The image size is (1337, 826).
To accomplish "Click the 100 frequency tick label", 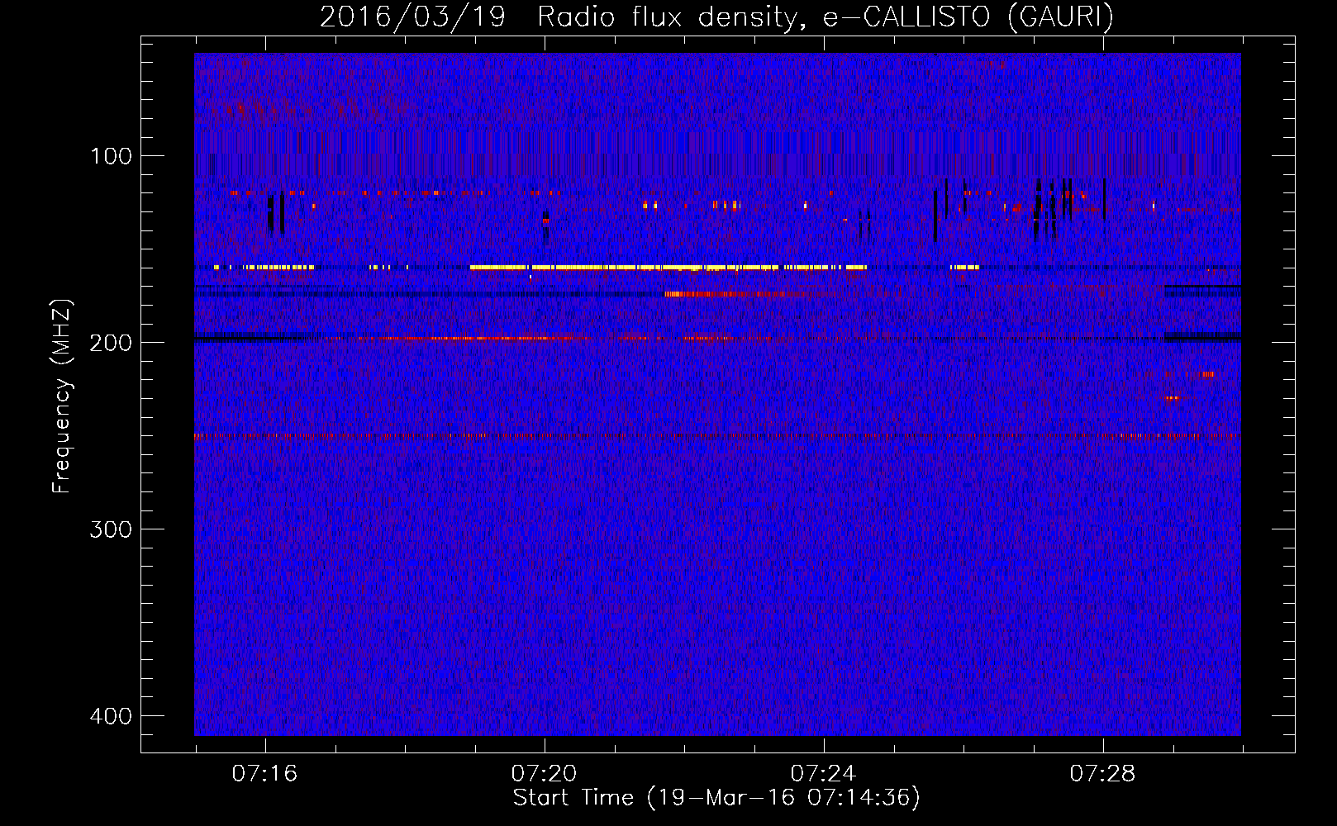I will [111, 156].
